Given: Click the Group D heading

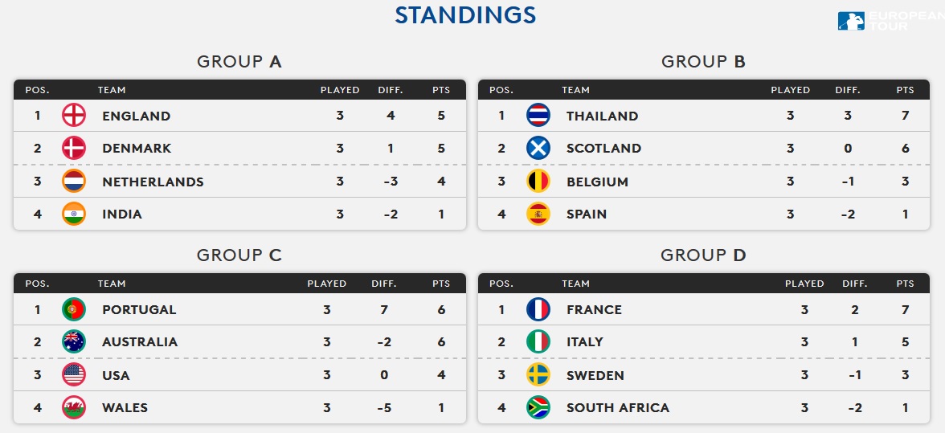Looking at the screenshot, I should click(x=703, y=255).
